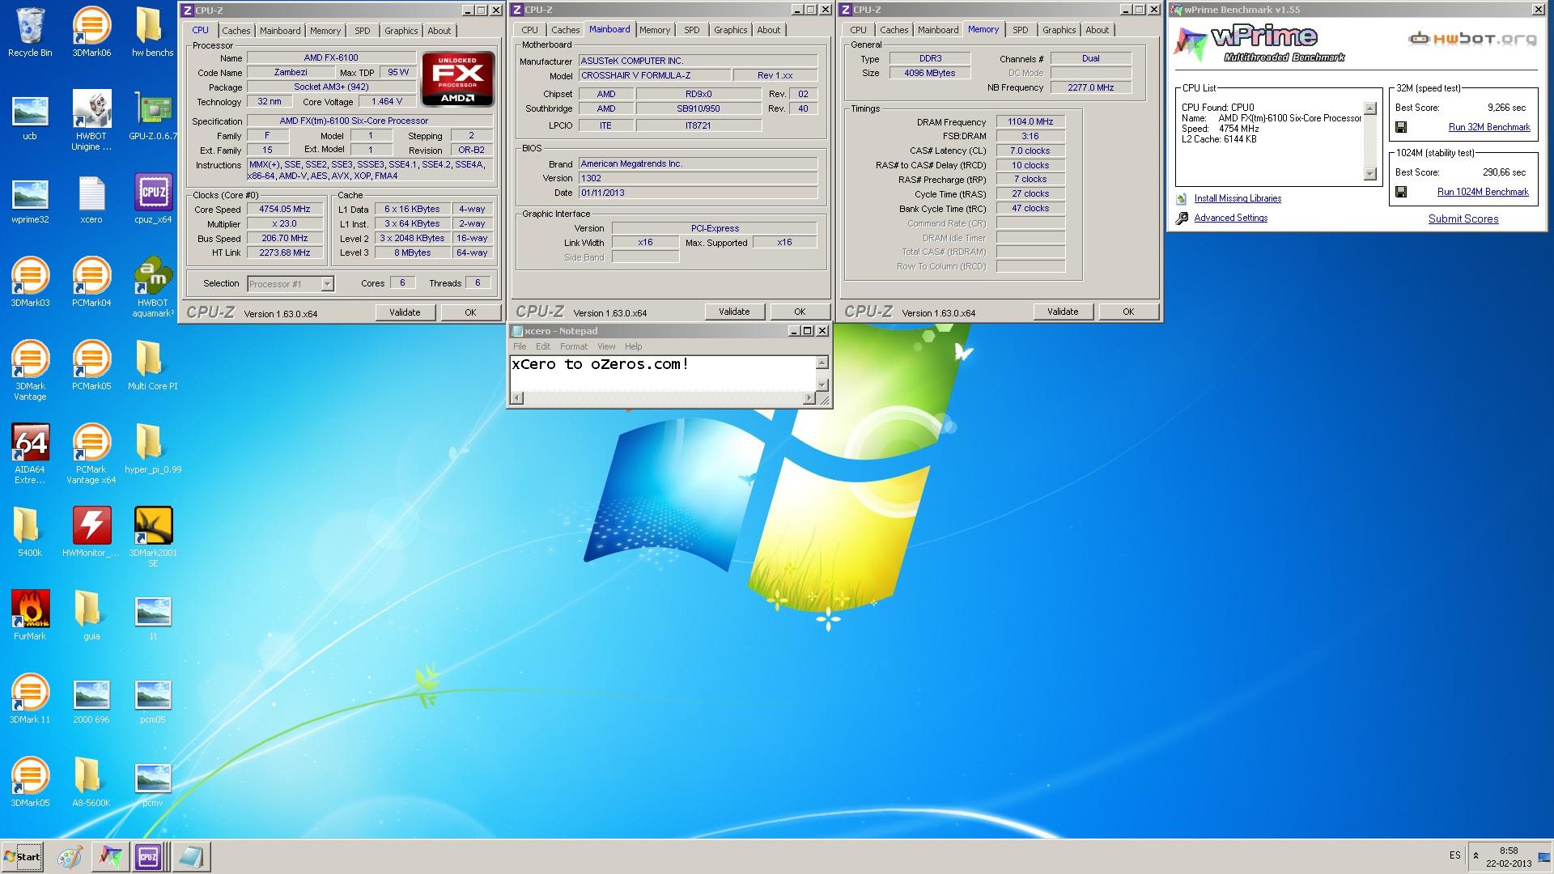
Task: Open wPrime Advanced Settings
Action: [1230, 218]
